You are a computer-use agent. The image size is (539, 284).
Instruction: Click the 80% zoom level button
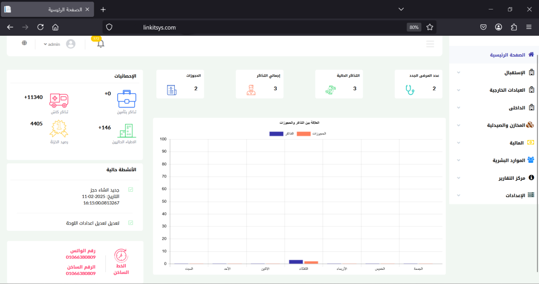414,27
